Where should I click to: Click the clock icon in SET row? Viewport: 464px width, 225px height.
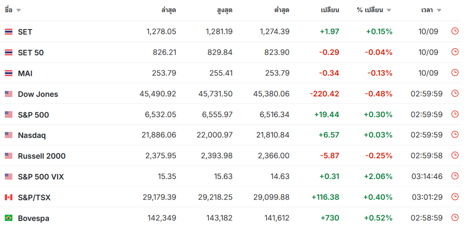[455, 31]
